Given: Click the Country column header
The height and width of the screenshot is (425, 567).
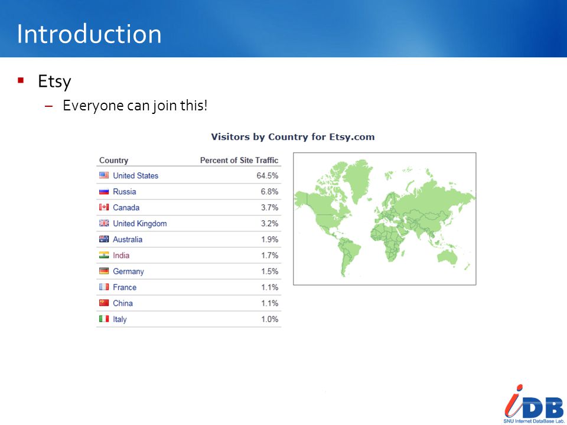Looking at the screenshot, I should coord(113,161).
